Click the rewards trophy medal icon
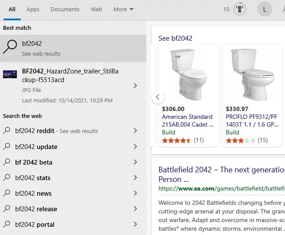Screen dimensions: 285x235 point(239,9)
